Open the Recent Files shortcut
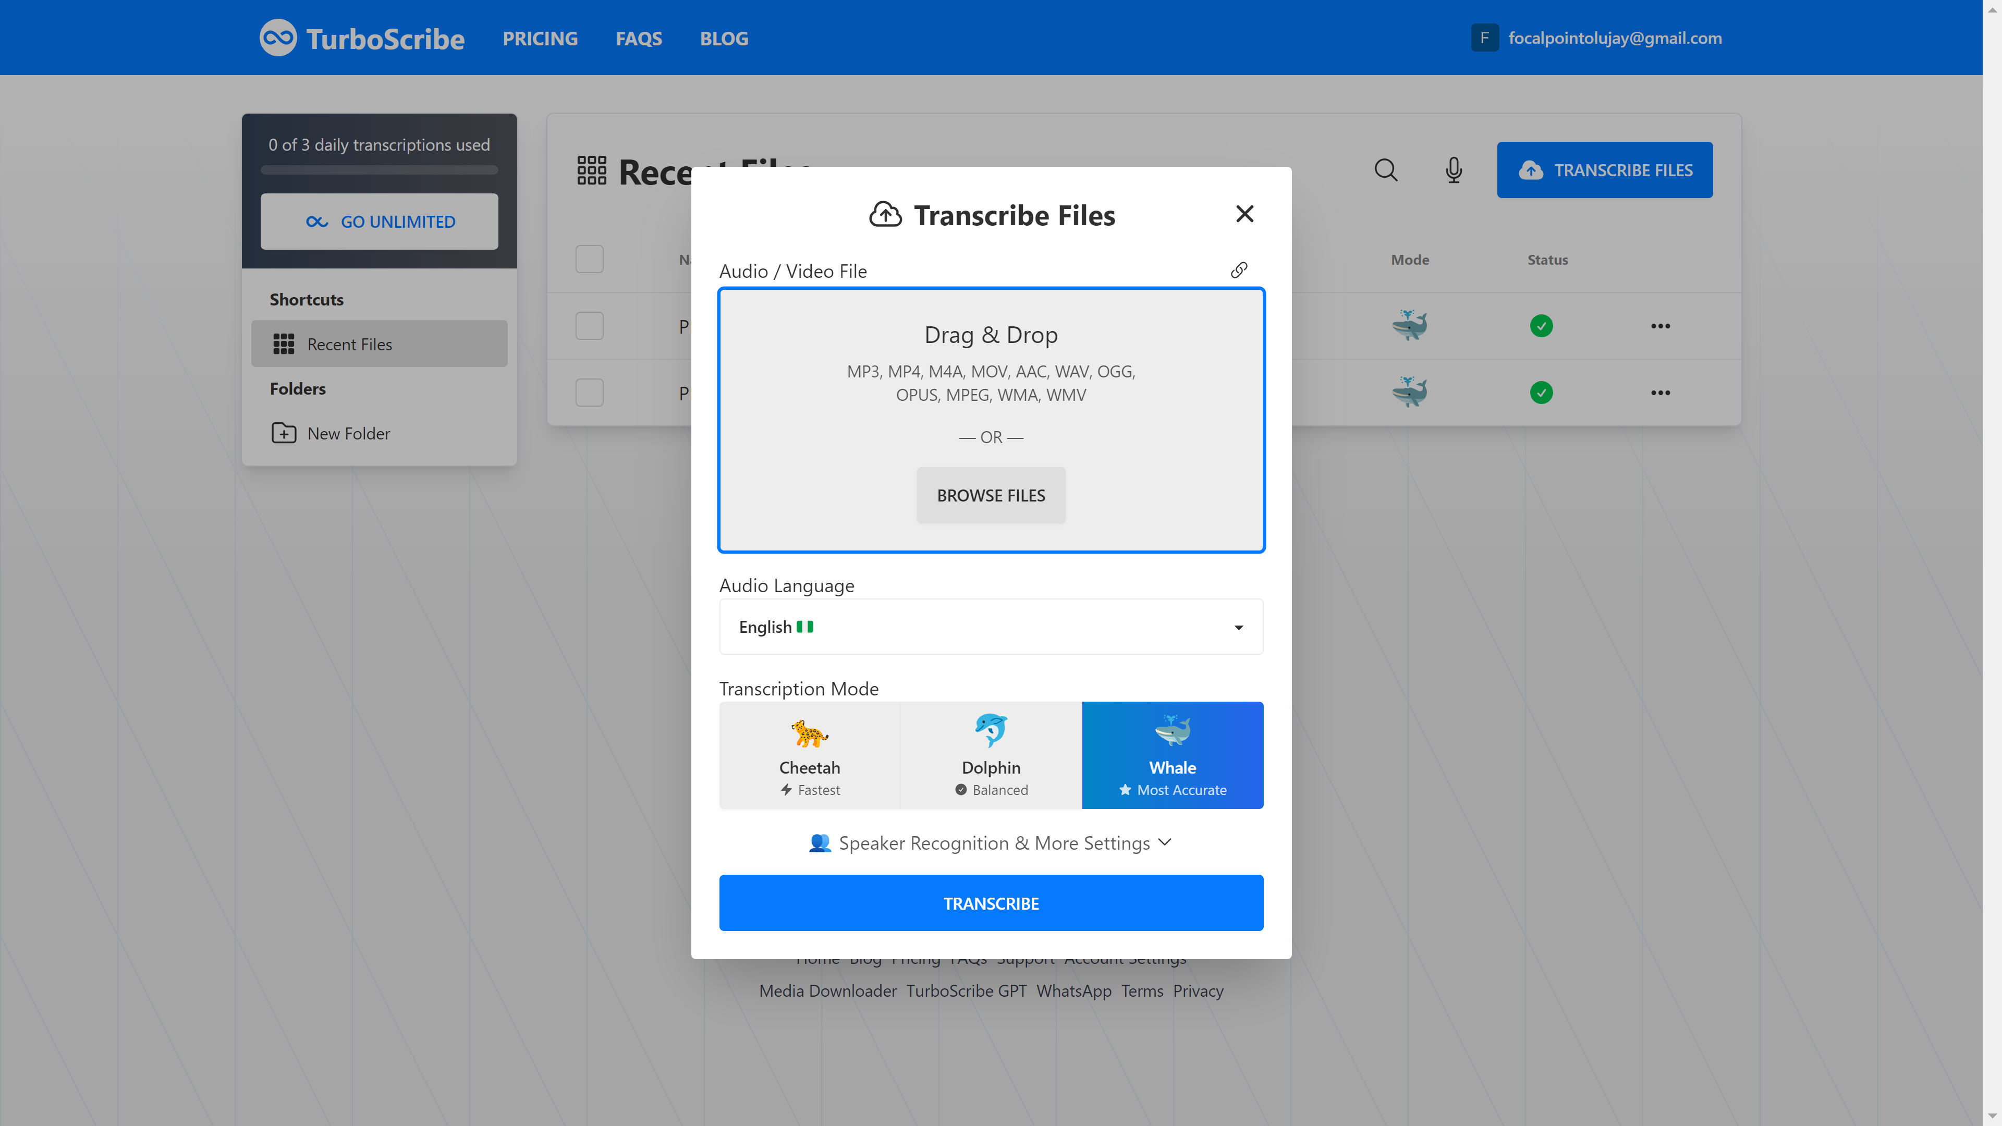This screenshot has width=2002, height=1126. [379, 344]
